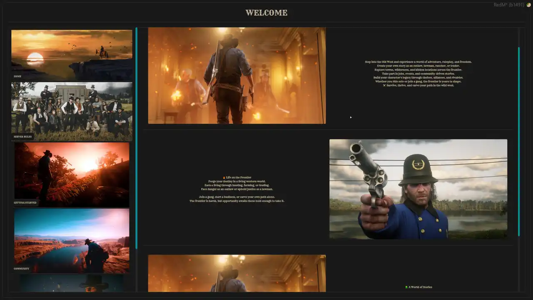Click the WELCOME header title
Viewport: 533px width, 300px height.
point(266,13)
